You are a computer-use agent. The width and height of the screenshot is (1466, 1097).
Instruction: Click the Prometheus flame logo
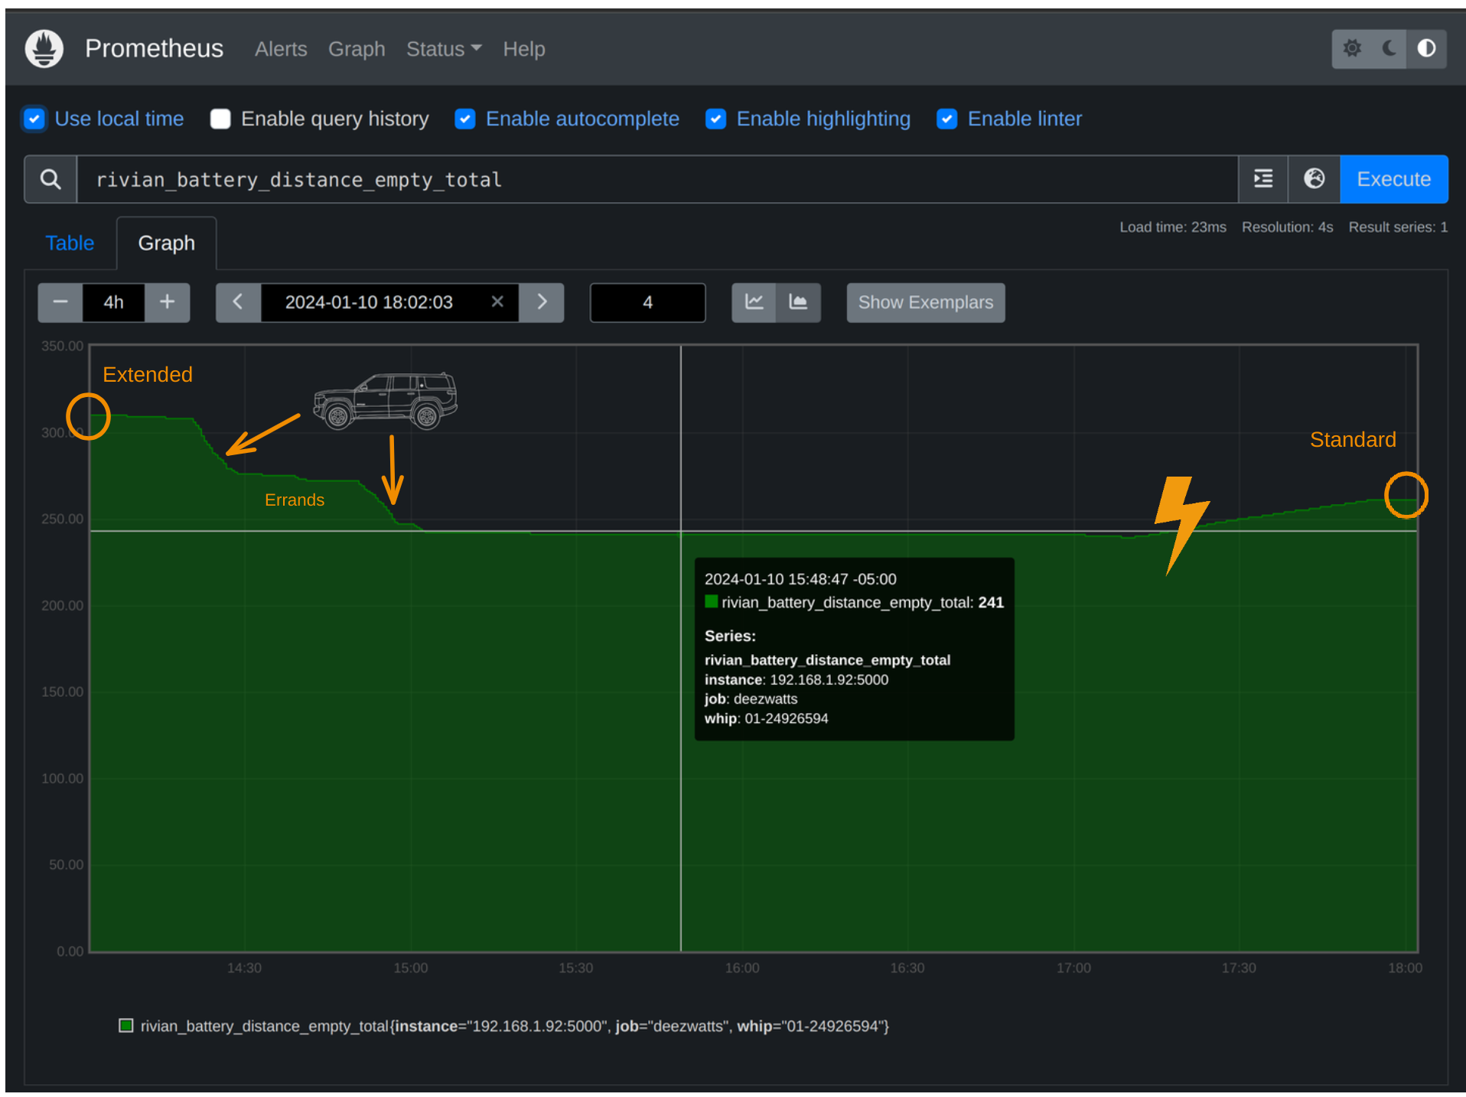tap(44, 49)
